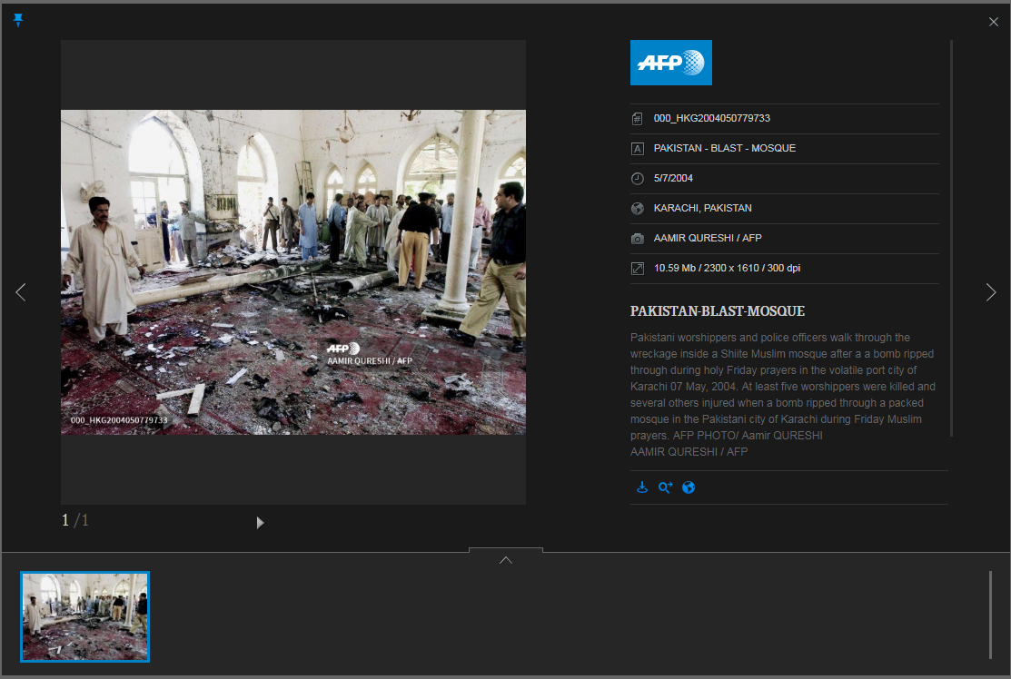Select '10.59 Mb / 2300 x 1610 / 300 dpi'
1011x679 pixels.
(727, 268)
